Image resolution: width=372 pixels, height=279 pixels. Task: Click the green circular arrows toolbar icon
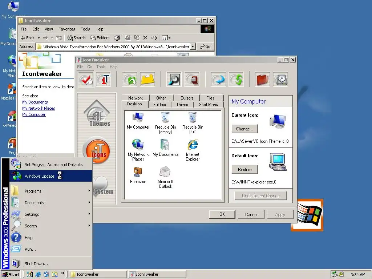click(236, 79)
